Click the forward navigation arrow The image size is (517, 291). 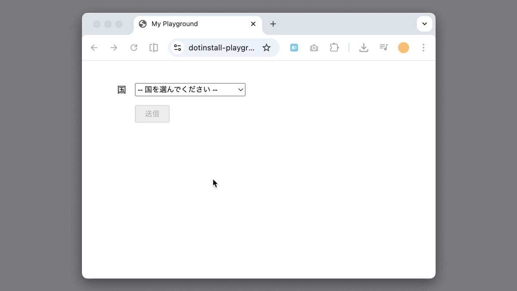(x=114, y=47)
